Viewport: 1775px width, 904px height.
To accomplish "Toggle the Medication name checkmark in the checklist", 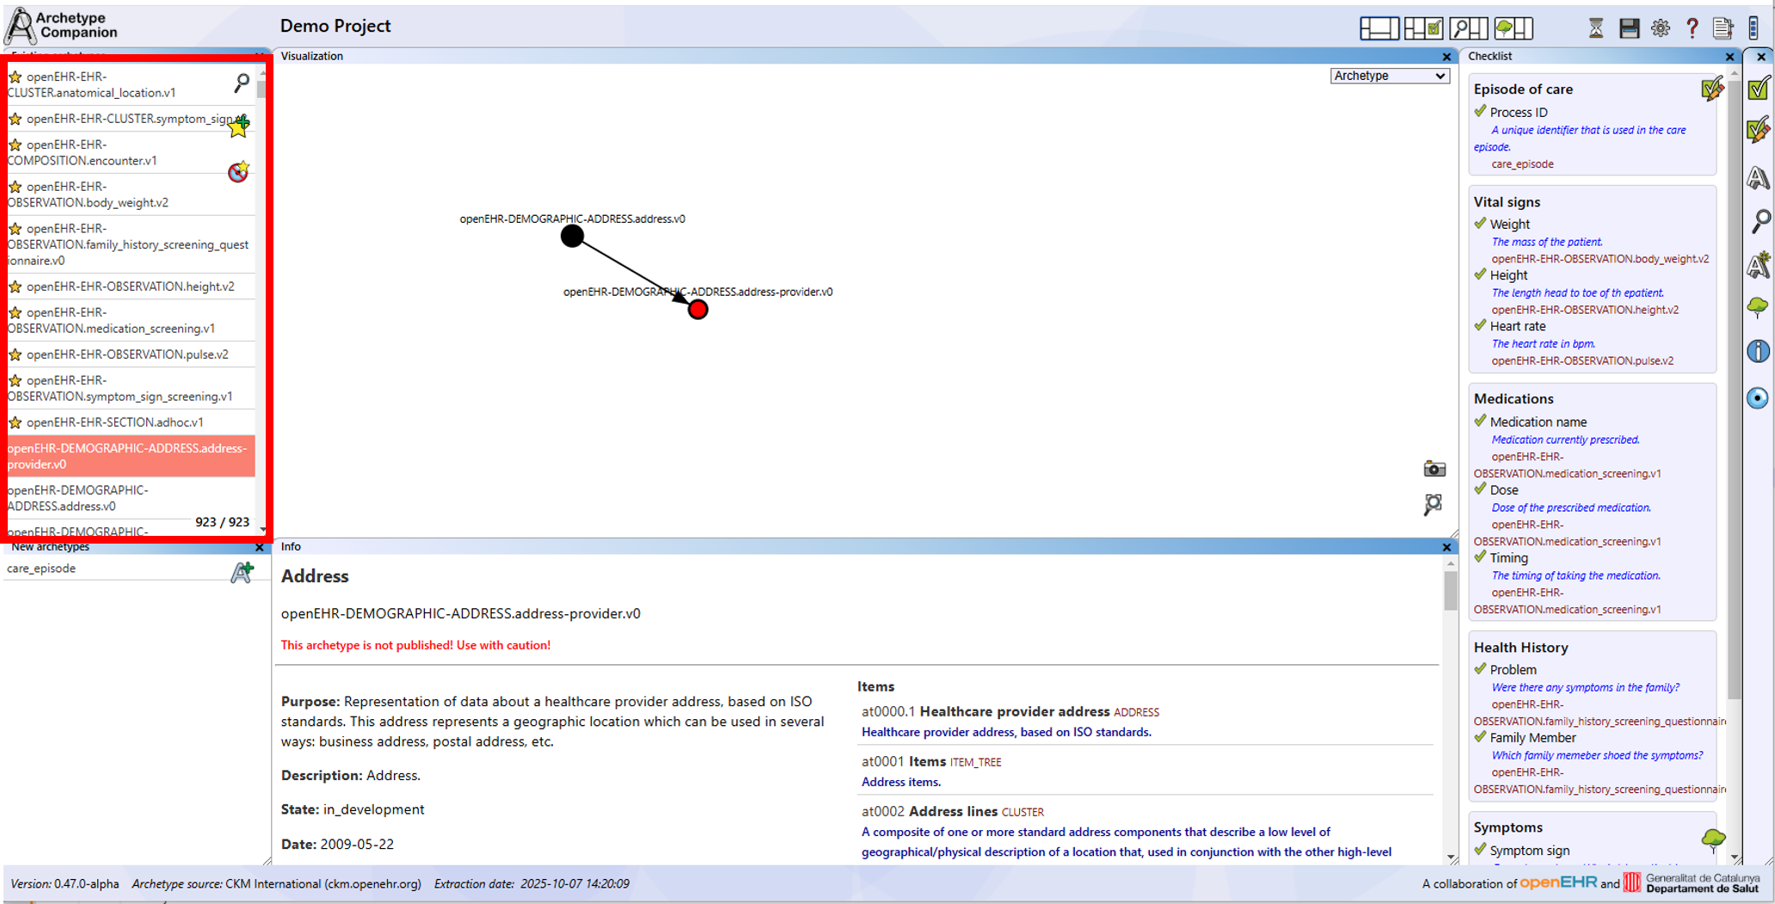I will coord(1480,421).
